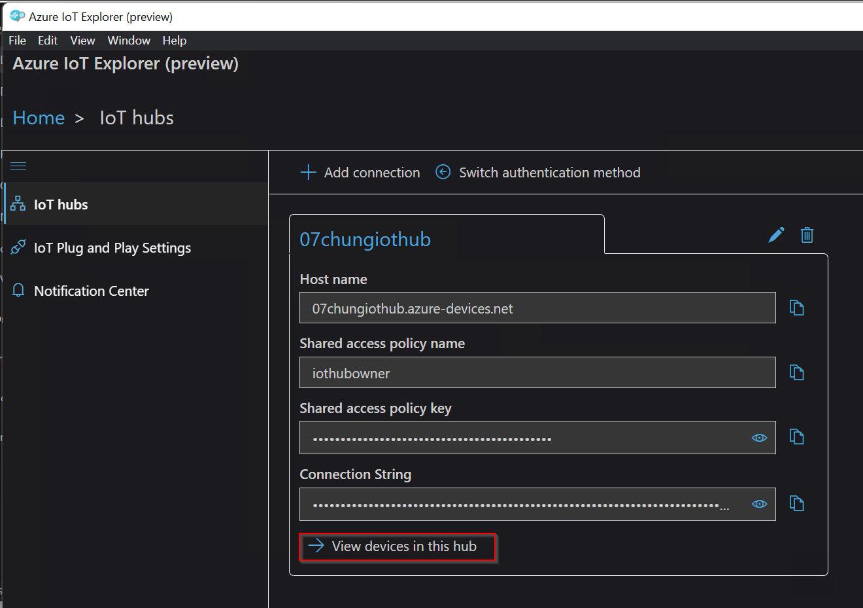This screenshot has width=863, height=608.
Task: Click the bell icon for Notification Center
Action: [x=18, y=290]
